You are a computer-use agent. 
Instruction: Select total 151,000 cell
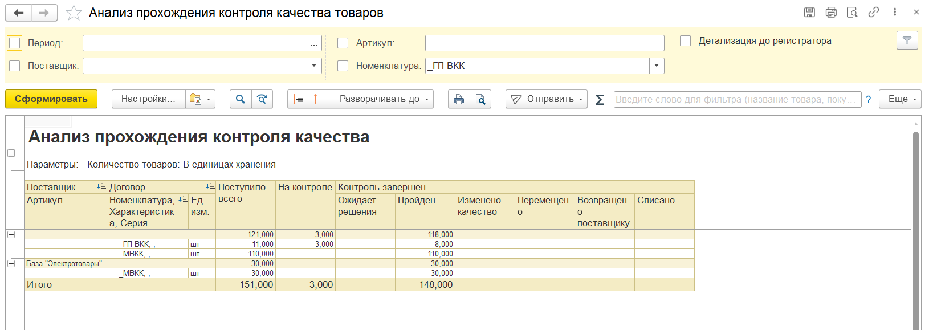point(246,284)
